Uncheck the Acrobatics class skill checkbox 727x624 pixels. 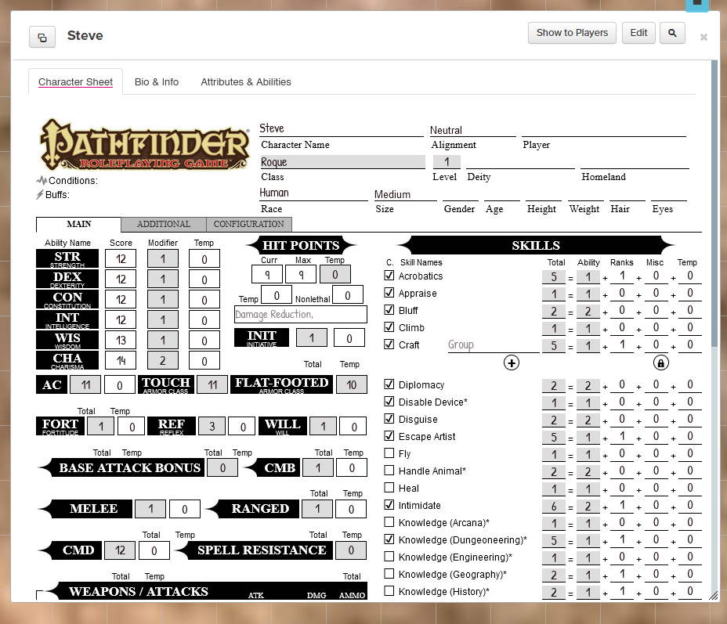pyautogui.click(x=389, y=276)
